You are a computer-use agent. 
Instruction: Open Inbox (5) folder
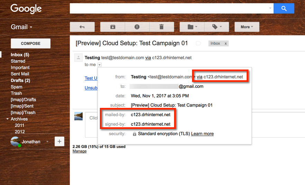tap(20, 55)
